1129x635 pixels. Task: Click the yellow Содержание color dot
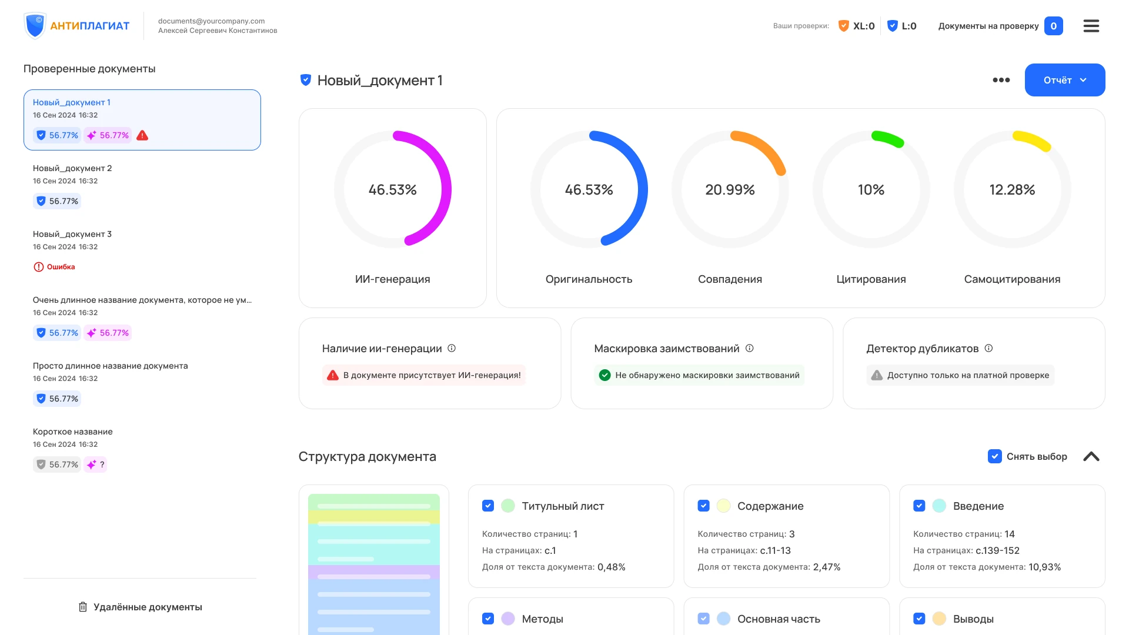pyautogui.click(x=724, y=506)
